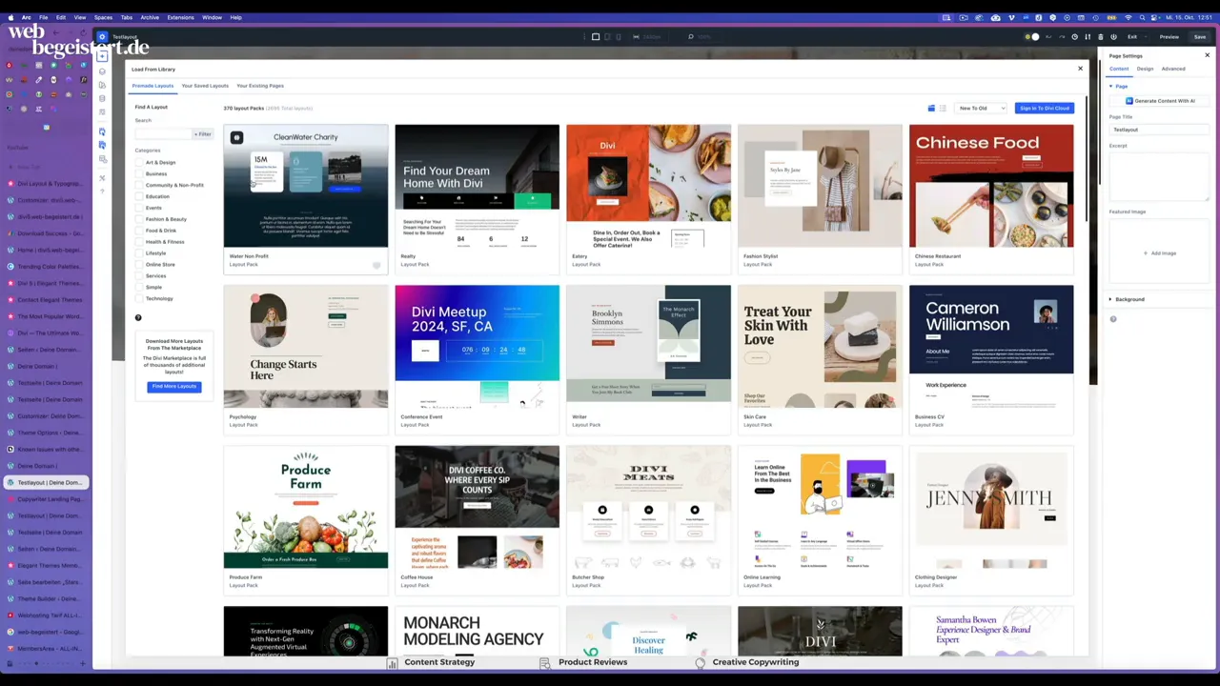Image resolution: width=1220 pixels, height=686 pixels.
Task: Click the desktop view icon in top bar
Action: (x=596, y=37)
